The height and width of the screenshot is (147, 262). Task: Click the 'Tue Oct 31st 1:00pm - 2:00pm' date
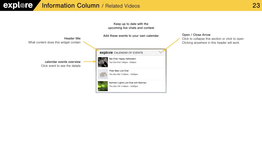pyautogui.click(x=123, y=62)
